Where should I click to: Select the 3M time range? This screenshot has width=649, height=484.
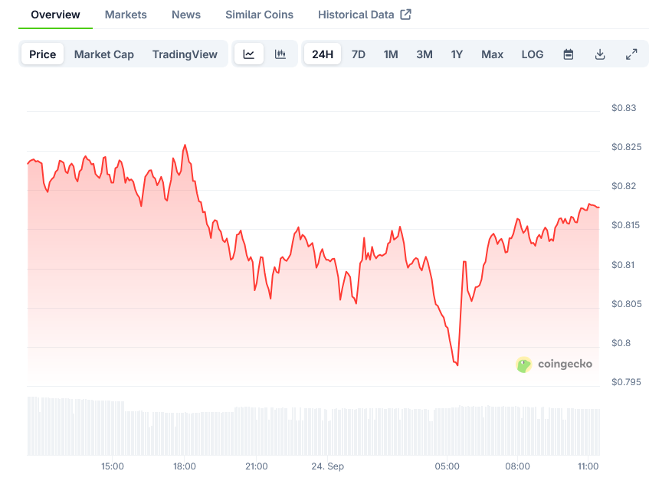pos(424,54)
